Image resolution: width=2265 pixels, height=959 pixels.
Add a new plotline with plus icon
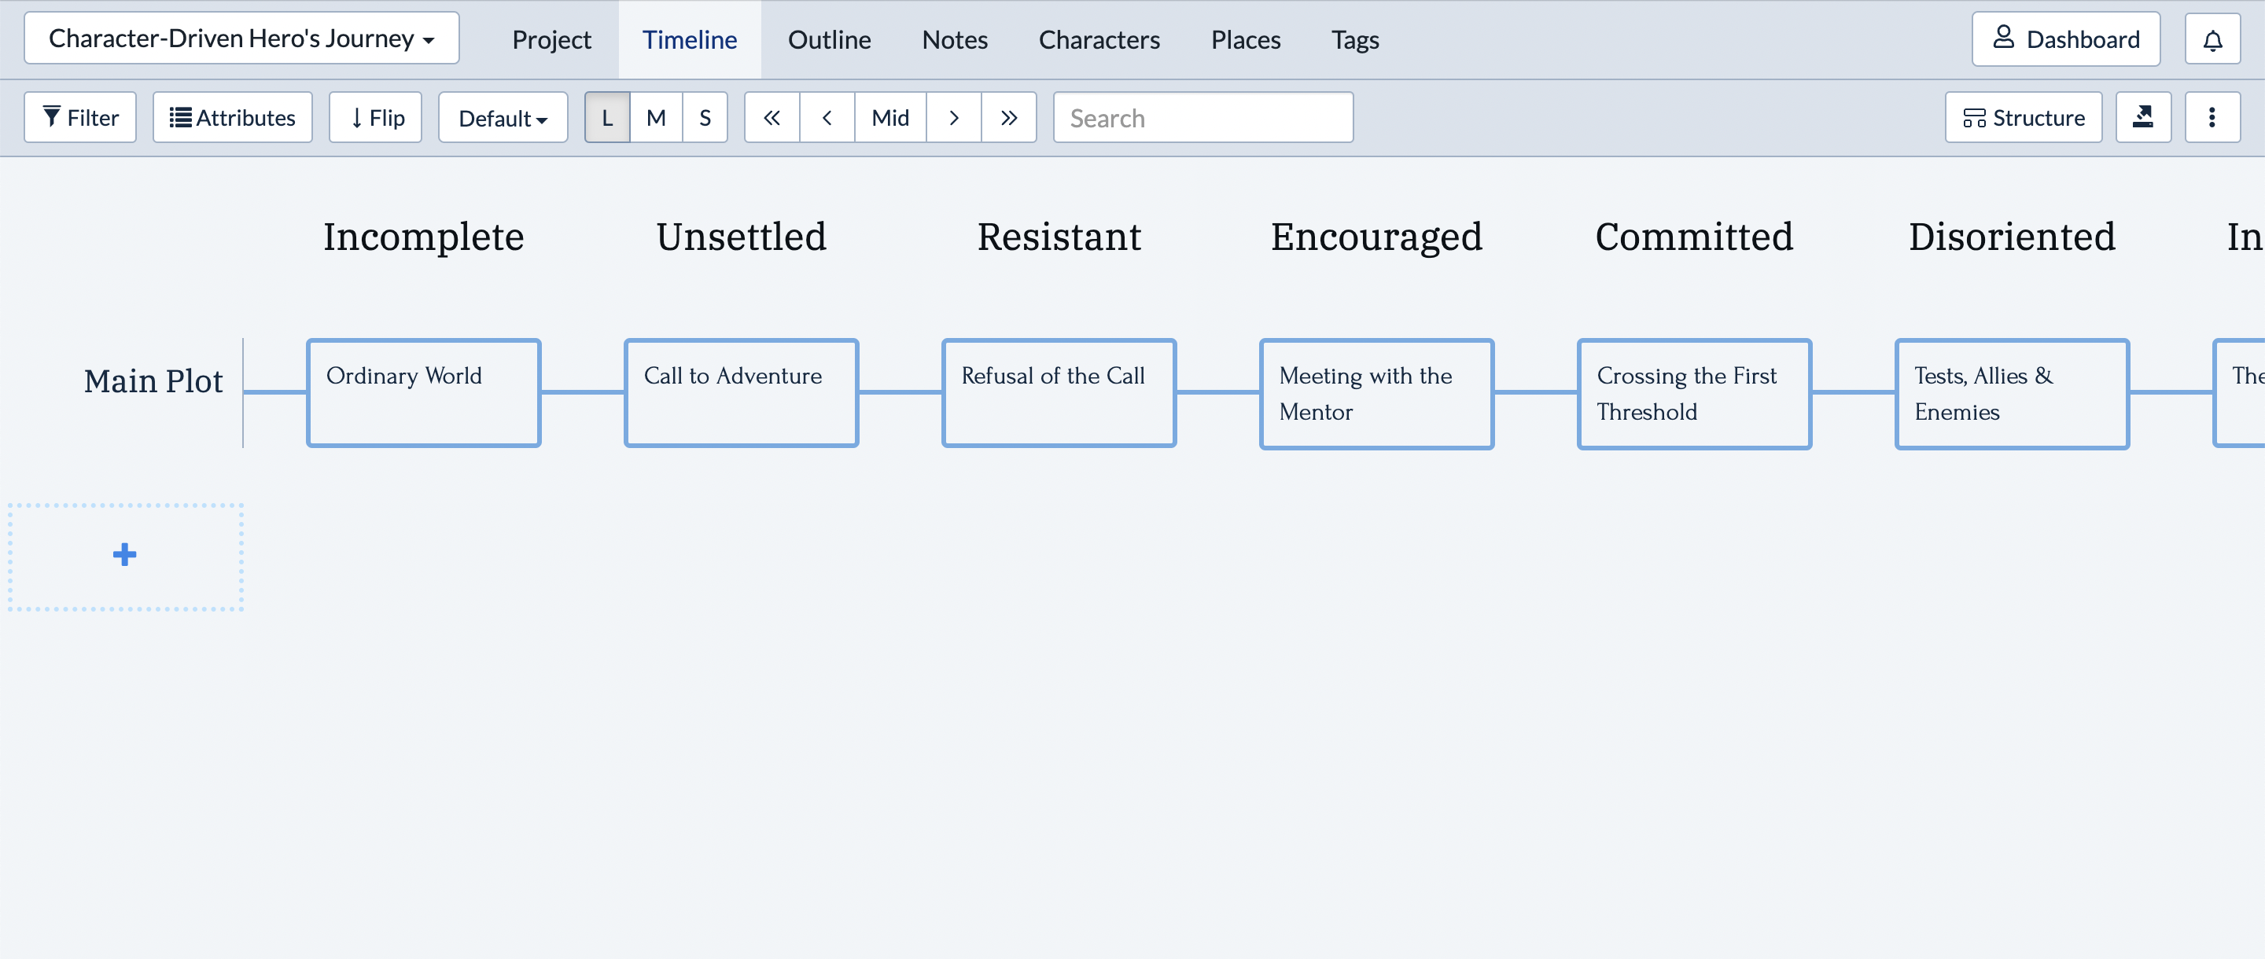pos(125,555)
